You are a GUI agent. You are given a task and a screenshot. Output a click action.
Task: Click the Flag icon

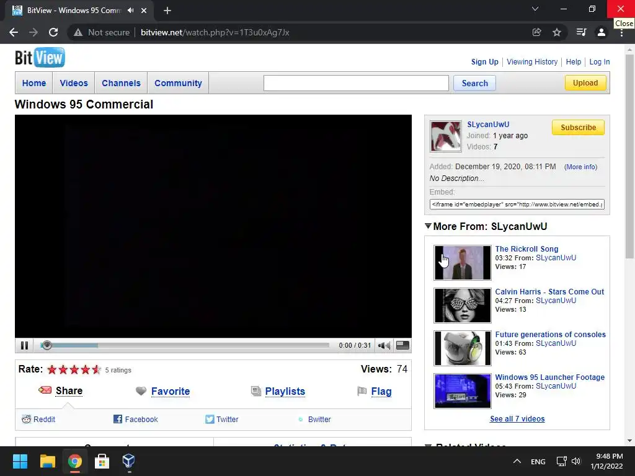[362, 391]
